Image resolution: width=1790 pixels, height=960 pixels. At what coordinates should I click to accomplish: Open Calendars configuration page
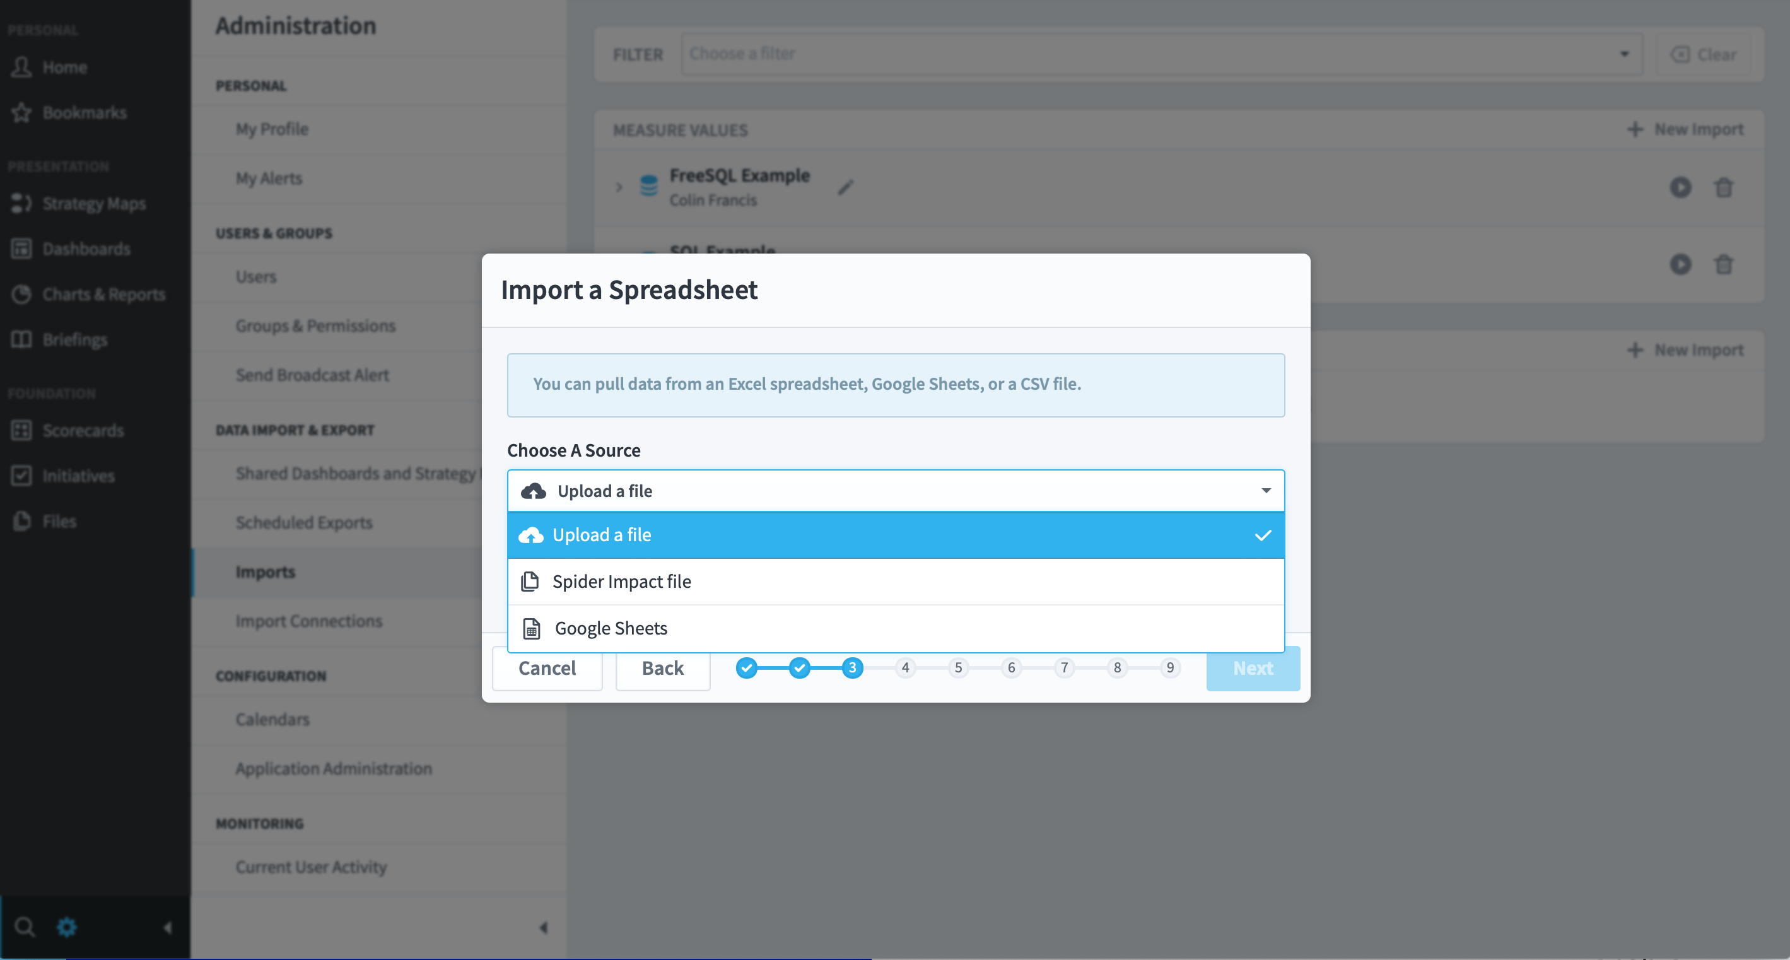click(x=378, y=720)
